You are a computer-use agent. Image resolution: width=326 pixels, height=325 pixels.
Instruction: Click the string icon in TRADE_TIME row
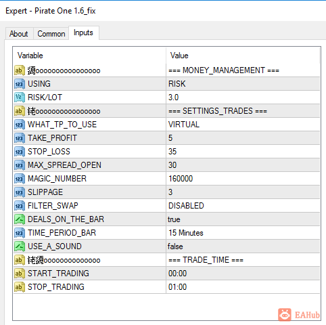[20, 260]
